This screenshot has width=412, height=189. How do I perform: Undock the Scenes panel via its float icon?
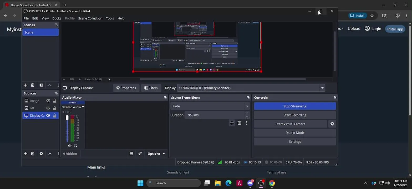[x=56, y=25]
